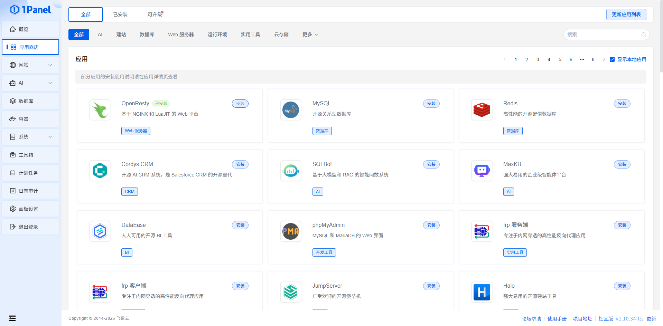This screenshot has width=663, height=326.
Task: Install the SQLBot application
Action: coord(431,164)
